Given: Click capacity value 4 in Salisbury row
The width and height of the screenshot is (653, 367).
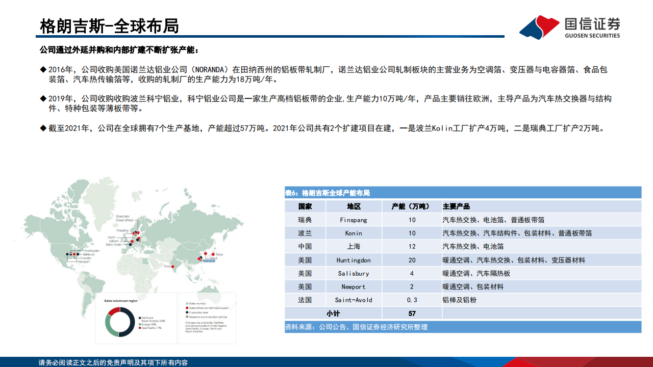Looking at the screenshot, I should click(x=412, y=273).
